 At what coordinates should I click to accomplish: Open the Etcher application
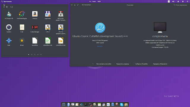click(x=22, y=42)
